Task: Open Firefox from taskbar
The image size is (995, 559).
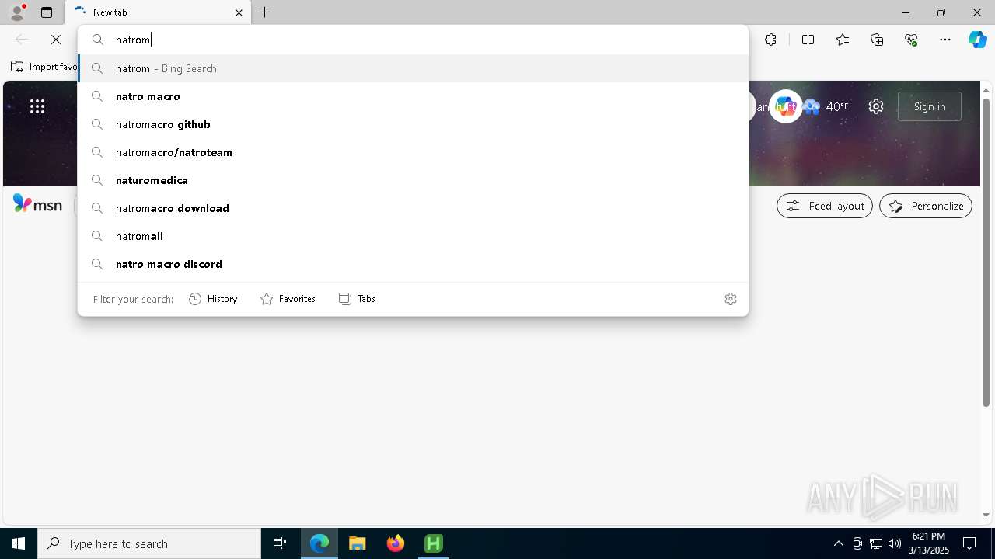Action: click(x=396, y=543)
